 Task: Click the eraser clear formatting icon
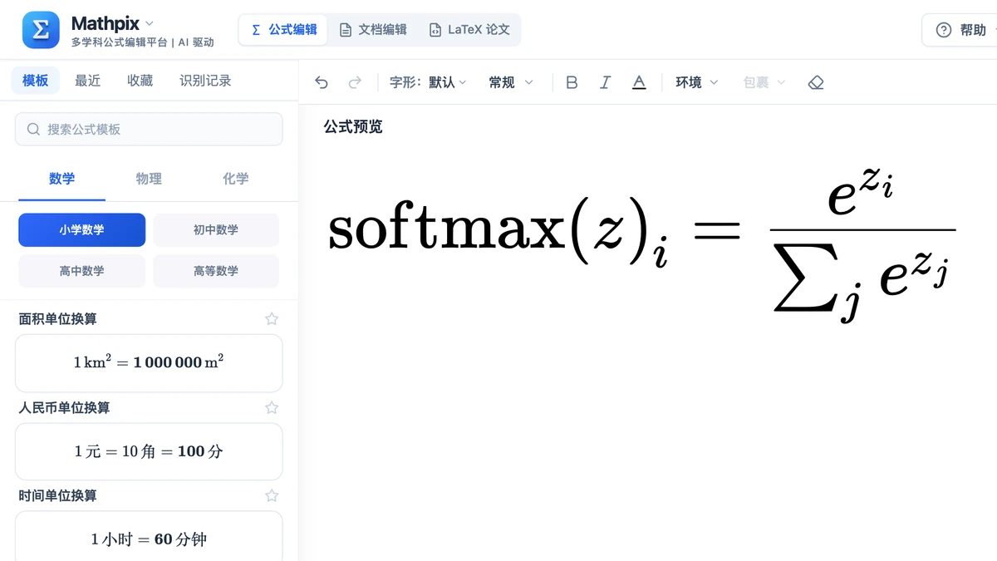[x=816, y=82]
